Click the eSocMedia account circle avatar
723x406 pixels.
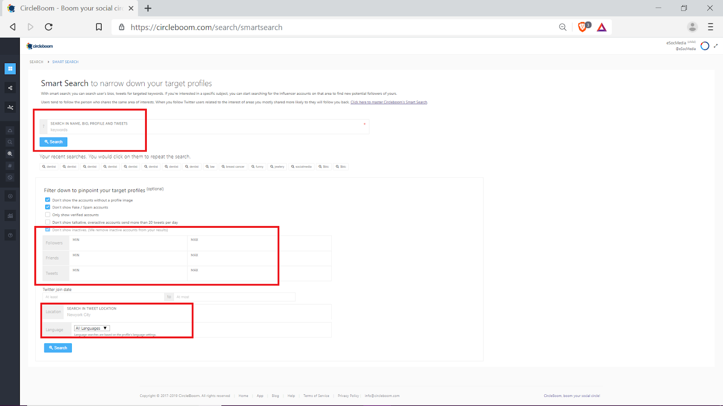point(705,46)
